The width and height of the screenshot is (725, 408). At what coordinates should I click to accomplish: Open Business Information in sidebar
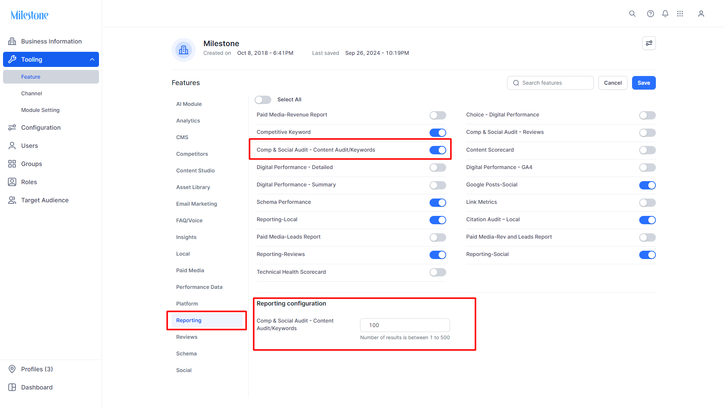tap(51, 41)
